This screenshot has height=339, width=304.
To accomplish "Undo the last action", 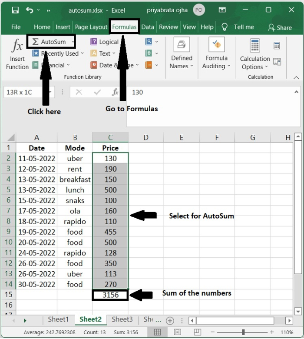I will tap(30, 10).
